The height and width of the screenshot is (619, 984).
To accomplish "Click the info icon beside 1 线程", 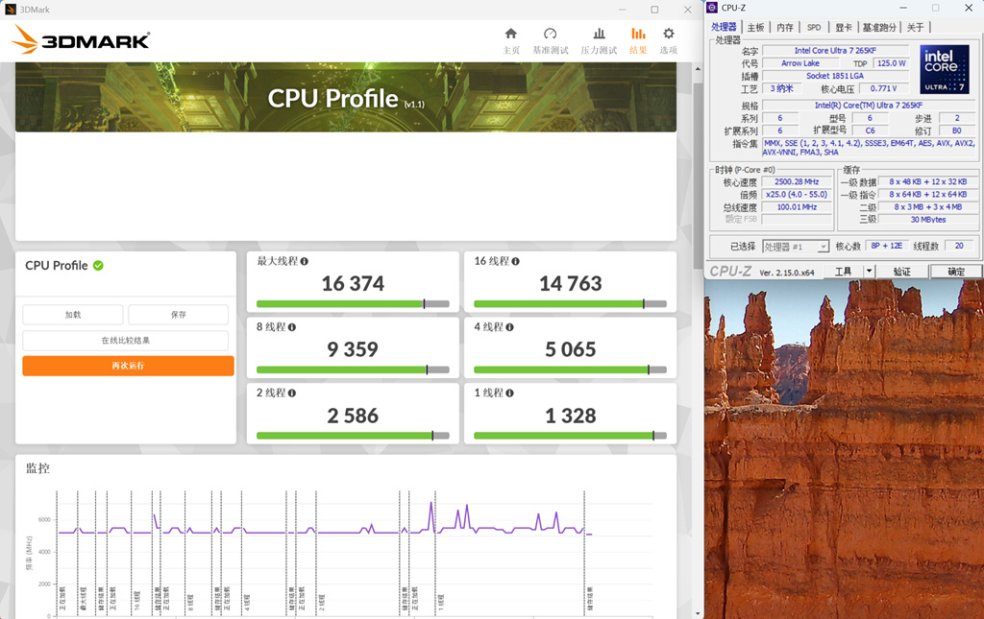I will click(509, 393).
